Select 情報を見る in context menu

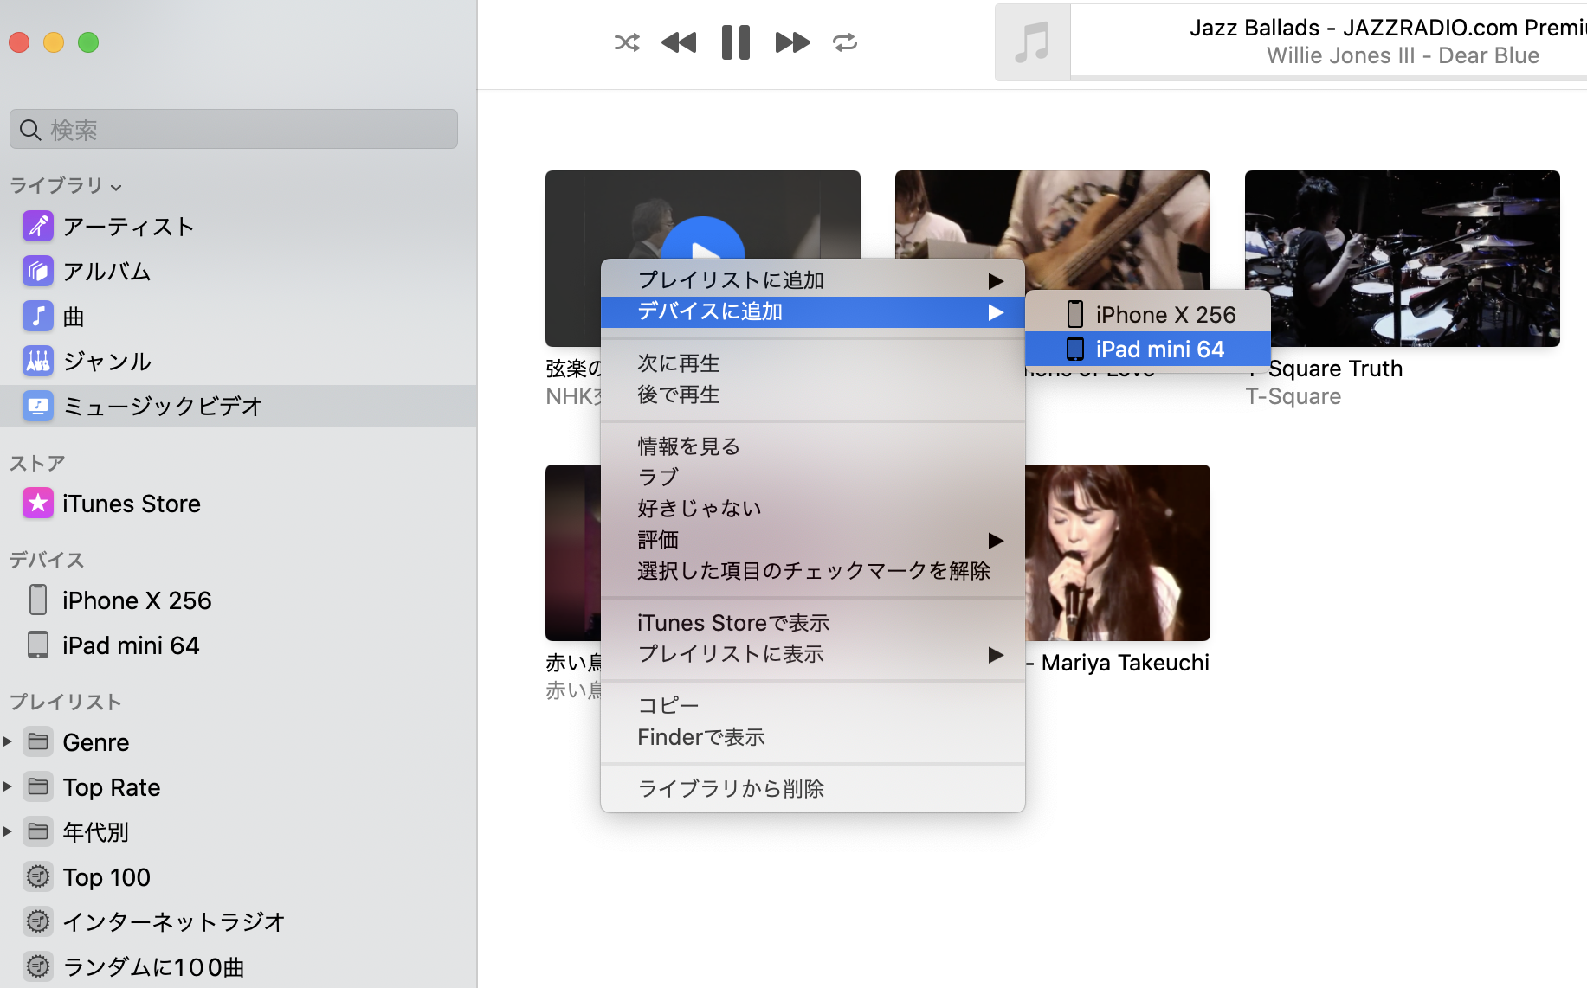[813, 446]
